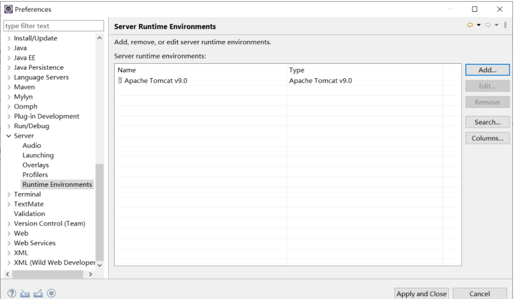Go back using the yellow arrow icon
This screenshot has height=299, width=514.
pos(470,25)
